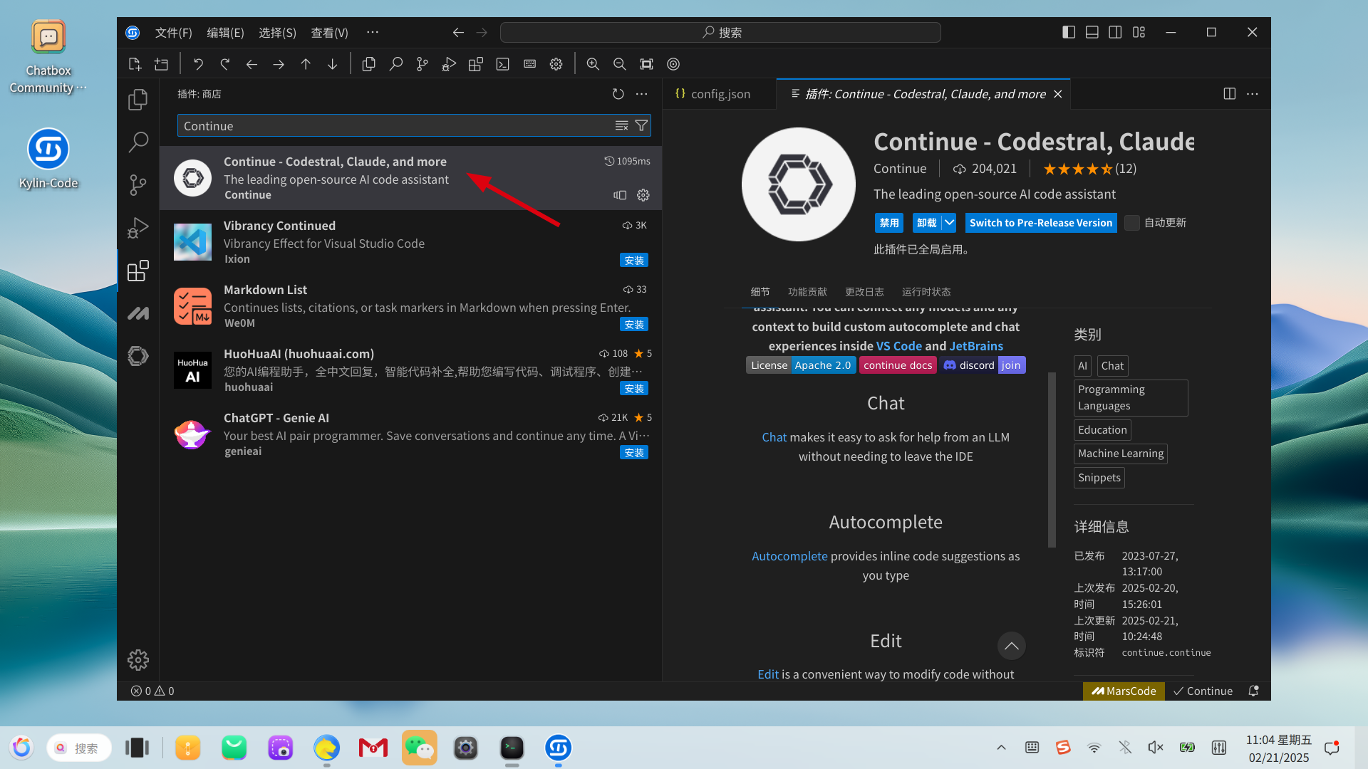Image resolution: width=1368 pixels, height=769 pixels.
Task: Customize layout icon in title bar
Action: [x=1139, y=32]
